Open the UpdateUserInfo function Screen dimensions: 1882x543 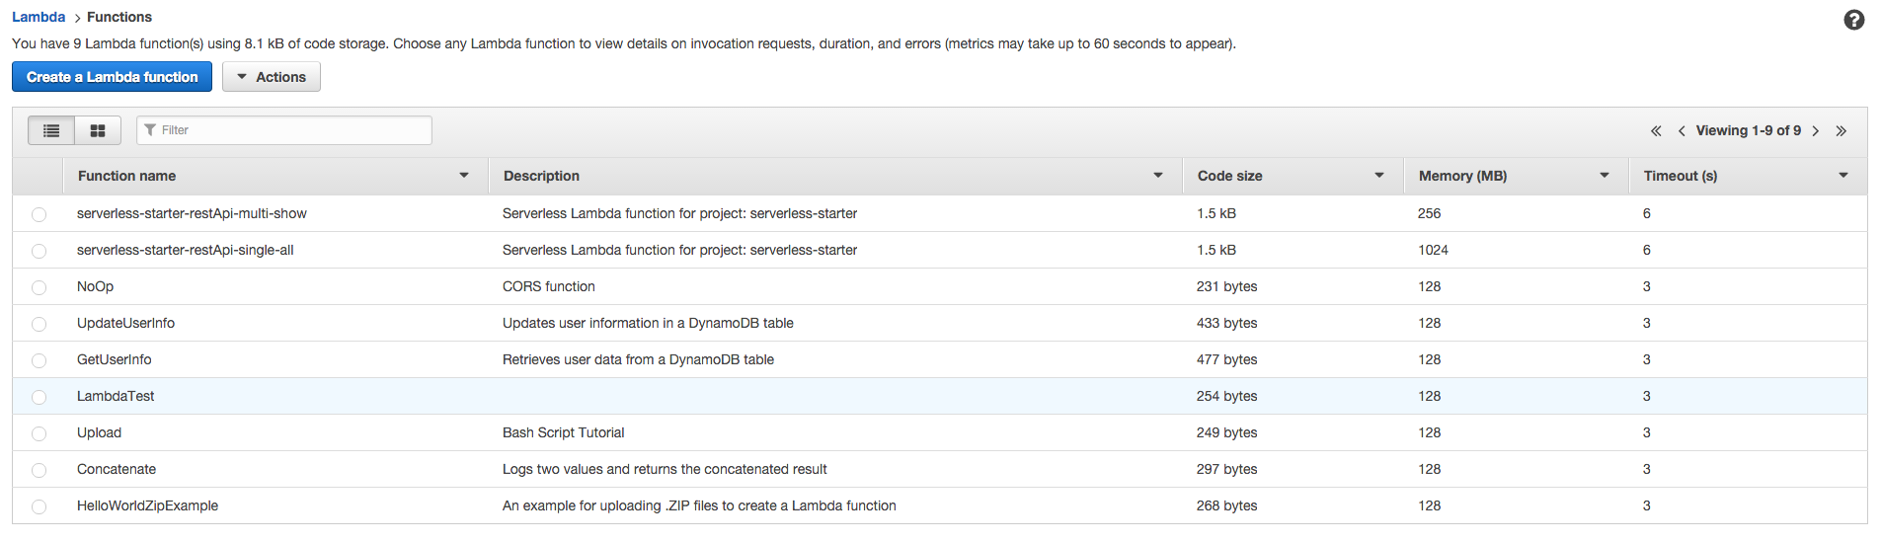[125, 323]
